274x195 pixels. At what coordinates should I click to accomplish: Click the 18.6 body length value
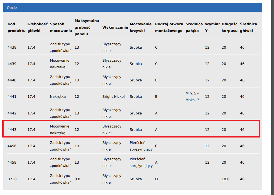(226, 179)
